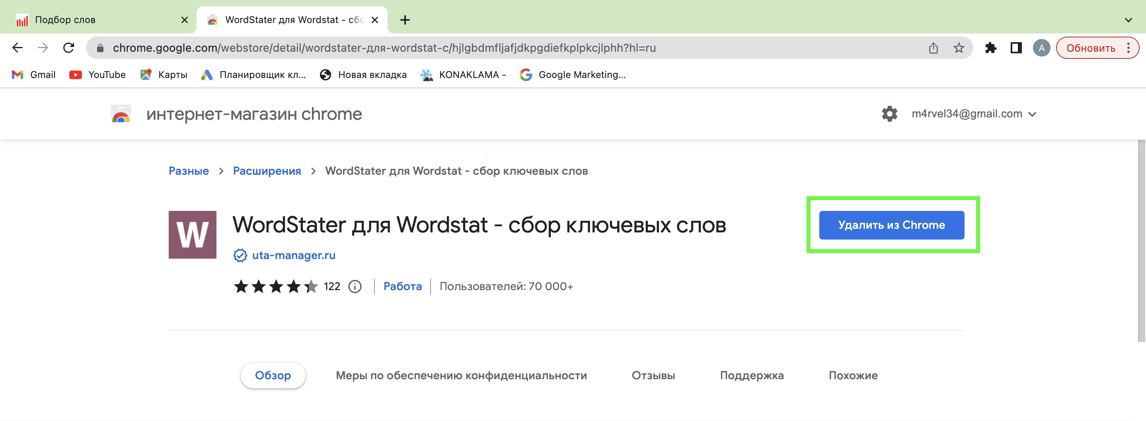This screenshot has height=421, width=1146.
Task: Collapse the tab strip with the chevron
Action: pos(1128,19)
